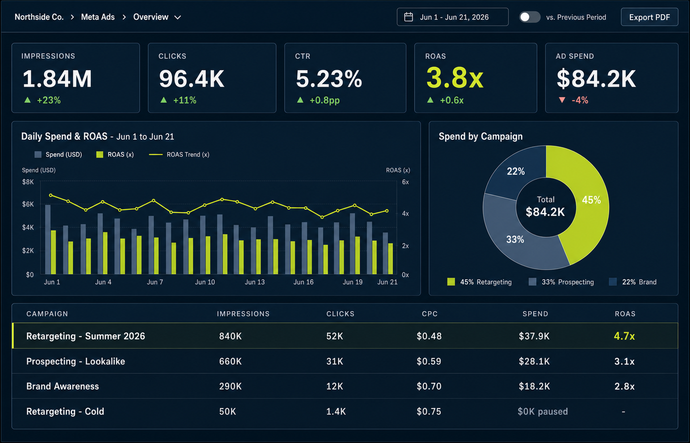The image size is (690, 443).
Task: Click the Prospecting legend swatch under donut
Action: [532, 282]
